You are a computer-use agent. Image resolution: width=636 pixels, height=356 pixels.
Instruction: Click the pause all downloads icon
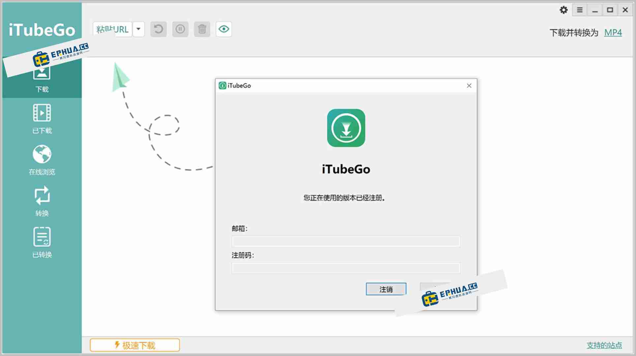coord(180,29)
